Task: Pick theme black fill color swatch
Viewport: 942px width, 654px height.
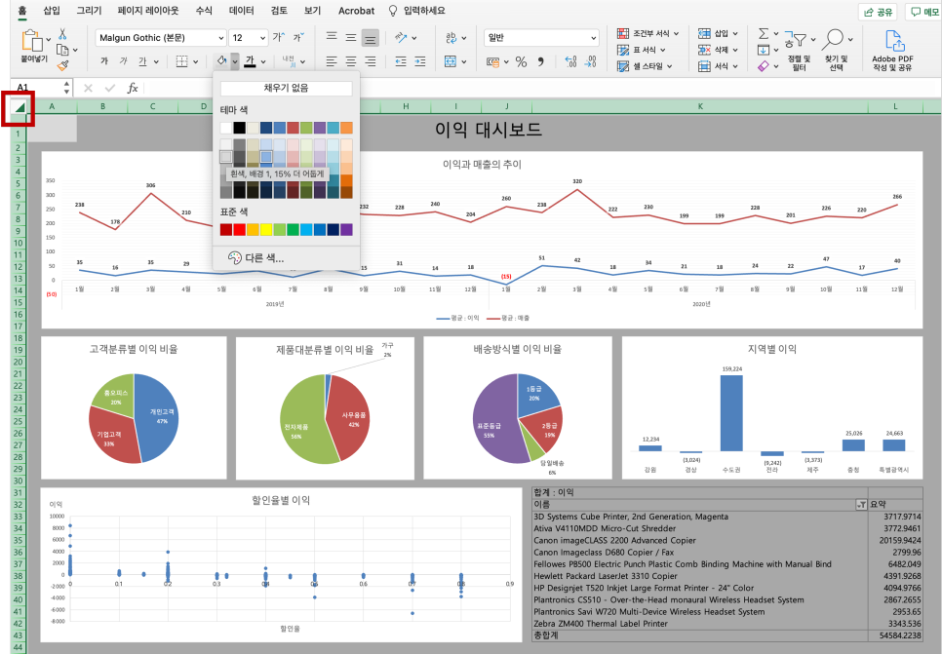Action: click(x=239, y=128)
